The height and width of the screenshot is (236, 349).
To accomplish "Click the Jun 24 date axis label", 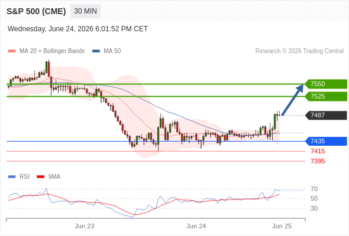I will [x=196, y=226].
